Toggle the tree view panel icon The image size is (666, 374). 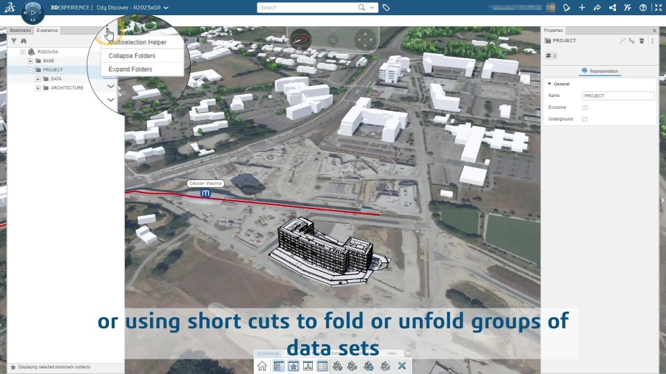pos(278,366)
